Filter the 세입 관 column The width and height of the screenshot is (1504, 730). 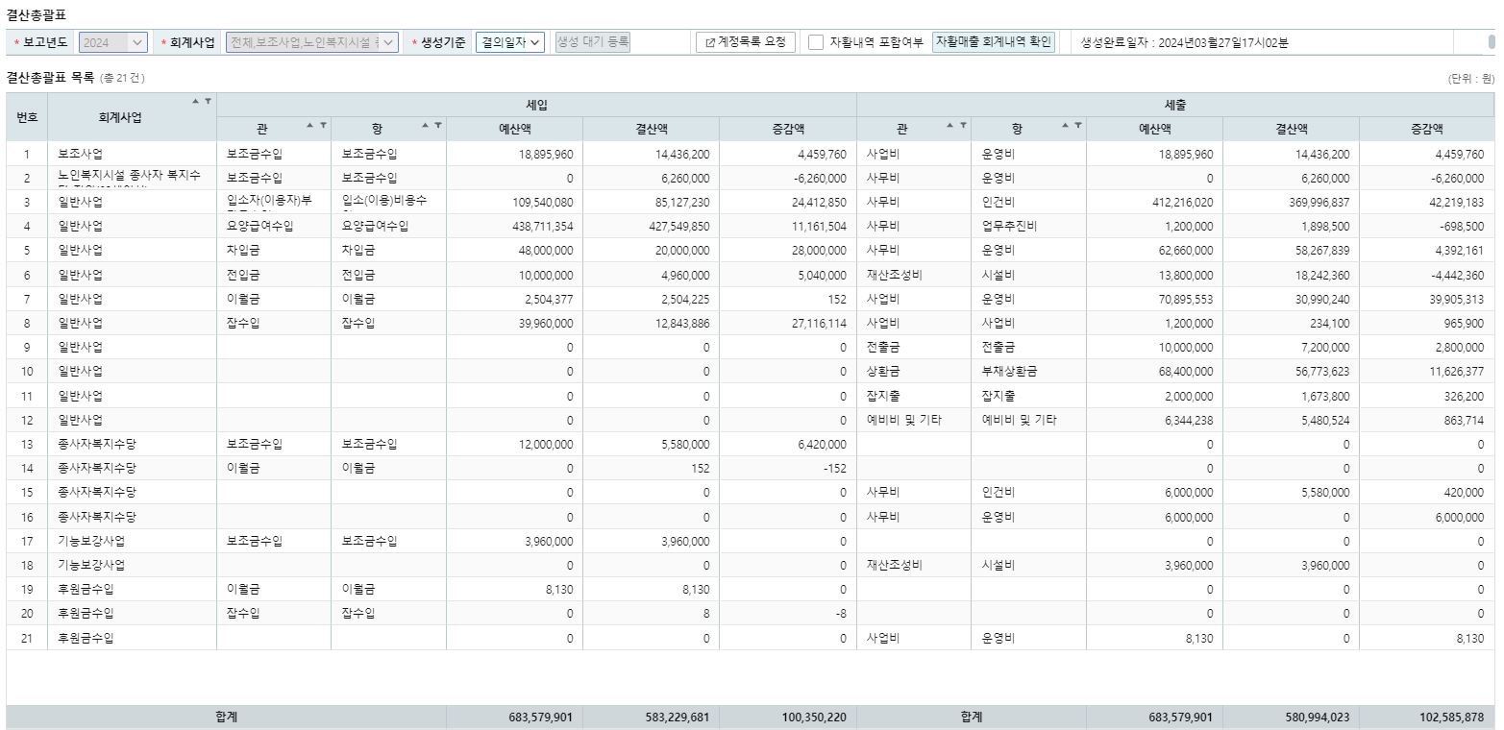point(323,125)
